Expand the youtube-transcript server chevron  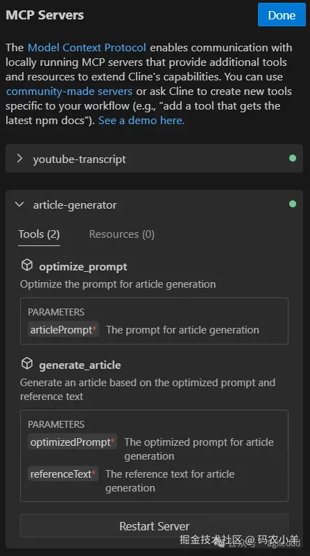[x=20, y=159]
